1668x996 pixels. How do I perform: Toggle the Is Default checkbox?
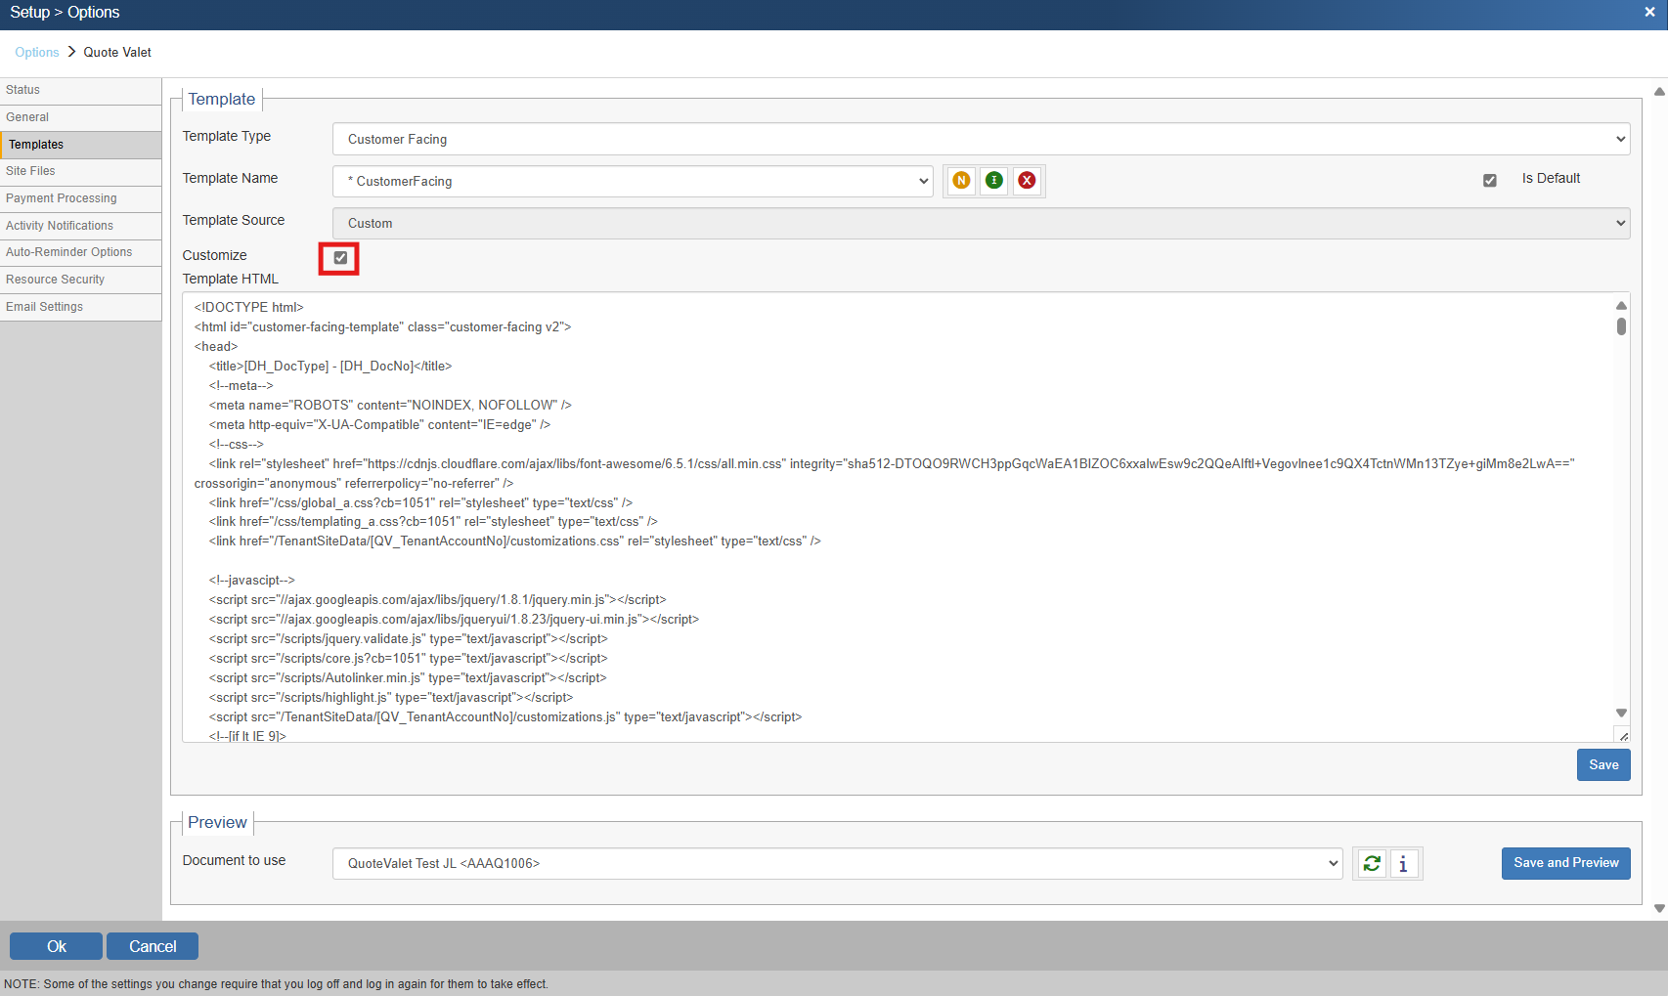point(1490,180)
